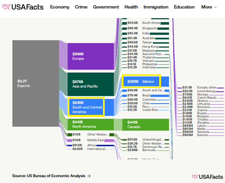Click the Lithuania $2.58B label
Screen dimensions: 225x183
coord(196,104)
